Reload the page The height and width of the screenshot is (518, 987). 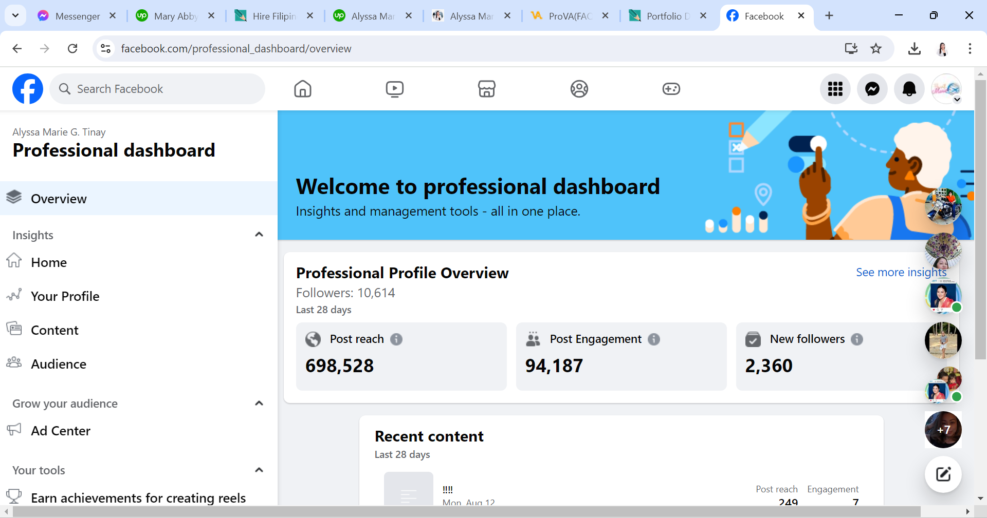tap(72, 49)
